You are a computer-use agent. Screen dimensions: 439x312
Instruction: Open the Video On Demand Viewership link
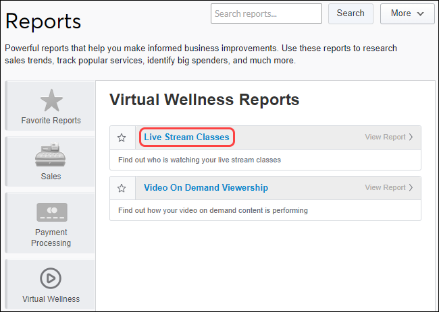[x=206, y=188]
